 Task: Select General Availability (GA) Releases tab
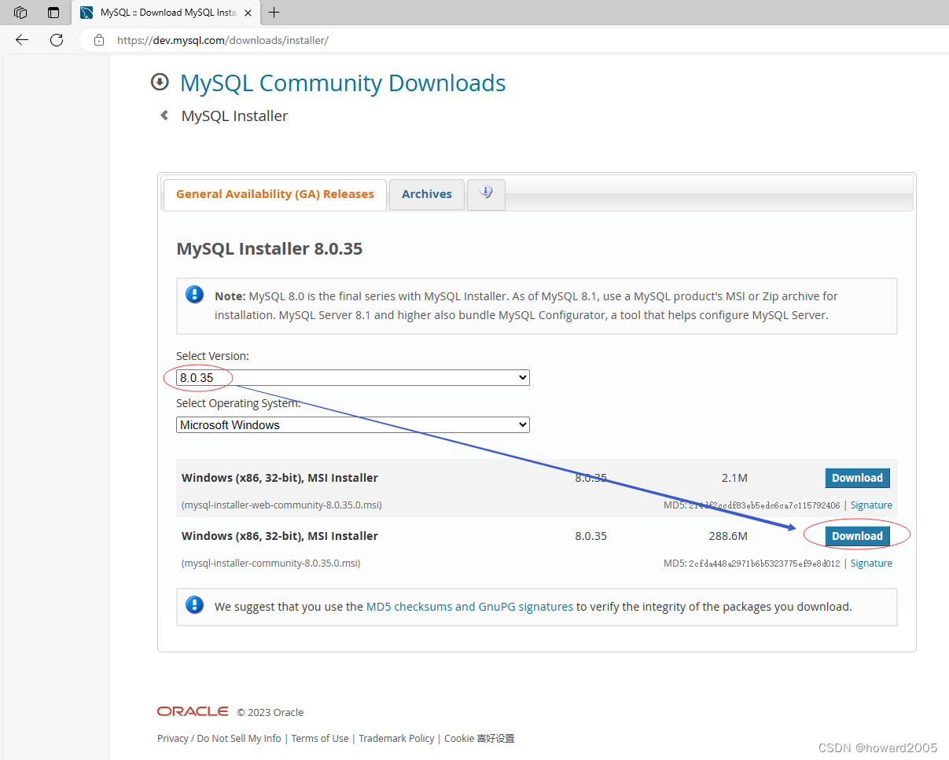(275, 194)
